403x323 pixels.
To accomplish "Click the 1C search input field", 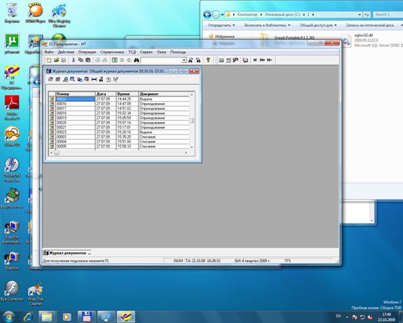I will (x=161, y=60).
